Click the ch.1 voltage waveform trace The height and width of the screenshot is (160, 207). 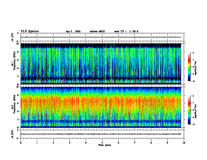click(101, 37)
